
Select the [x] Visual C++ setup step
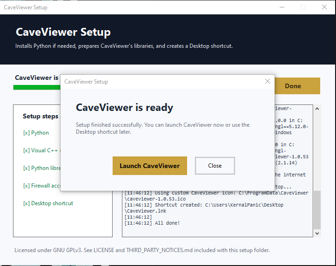(x=41, y=150)
